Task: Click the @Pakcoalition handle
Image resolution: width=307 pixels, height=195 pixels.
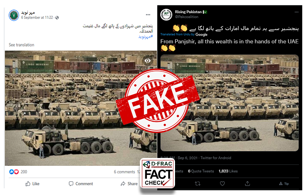Action: coord(186,17)
